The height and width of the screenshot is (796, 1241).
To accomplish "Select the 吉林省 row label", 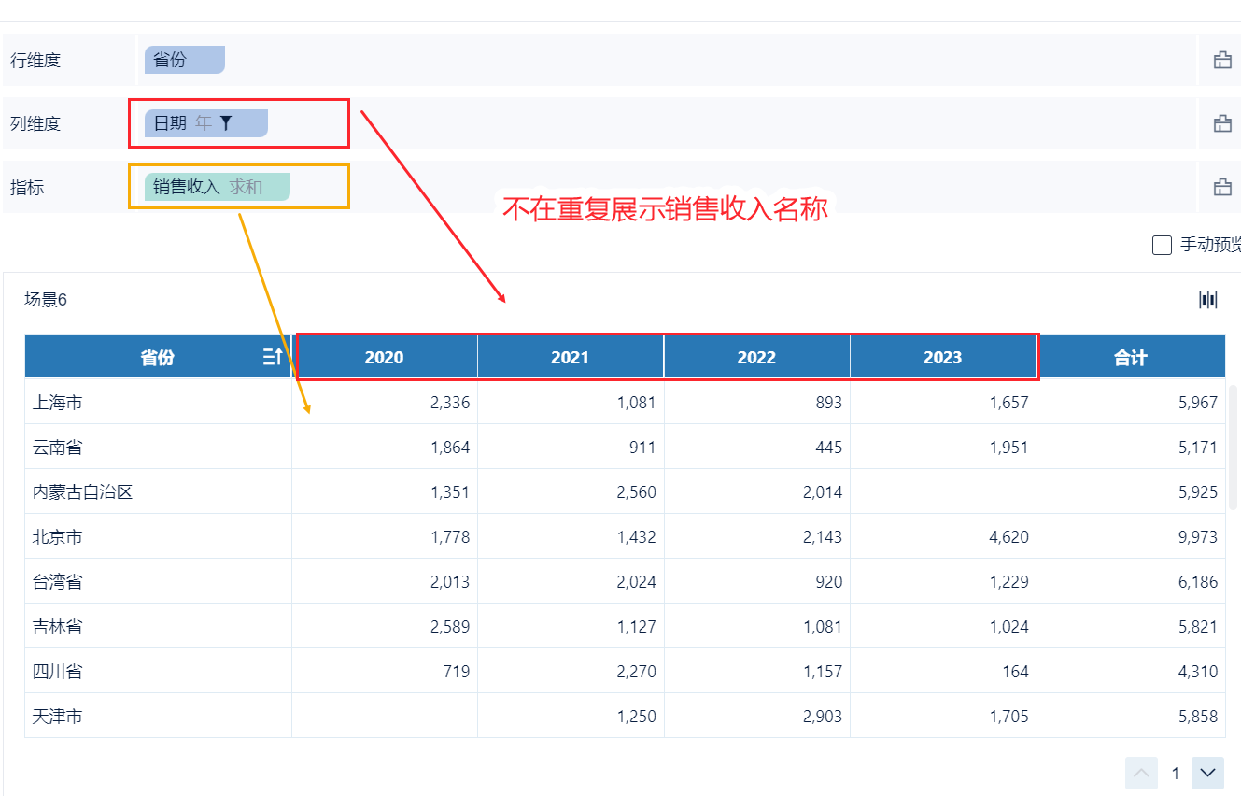I will pos(58,627).
